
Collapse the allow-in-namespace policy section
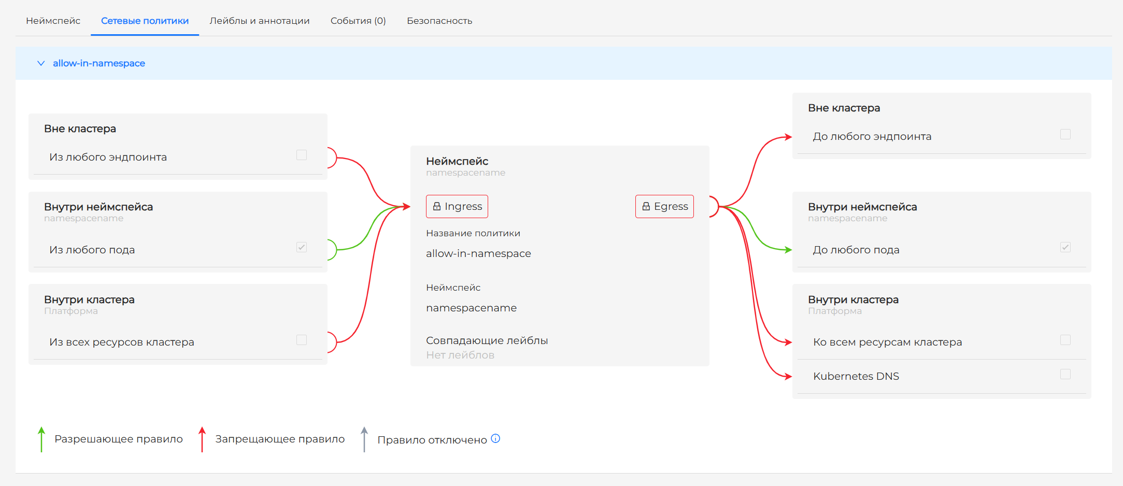41,63
